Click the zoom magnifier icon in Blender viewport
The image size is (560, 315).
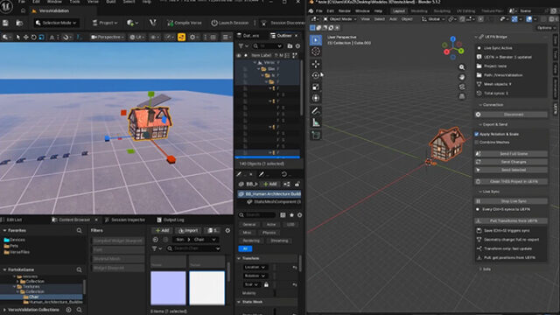[x=462, y=67]
